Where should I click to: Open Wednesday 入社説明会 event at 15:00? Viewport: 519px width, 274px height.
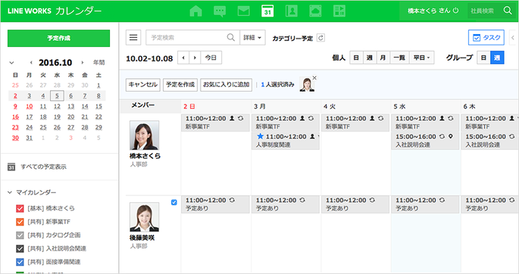[x=425, y=141]
